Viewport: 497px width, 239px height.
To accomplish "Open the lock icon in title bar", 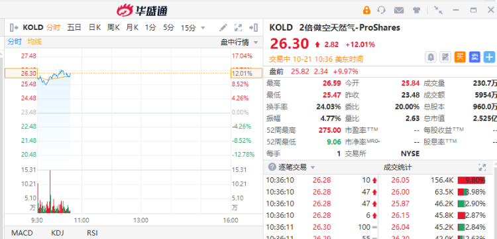I will coord(366,10).
